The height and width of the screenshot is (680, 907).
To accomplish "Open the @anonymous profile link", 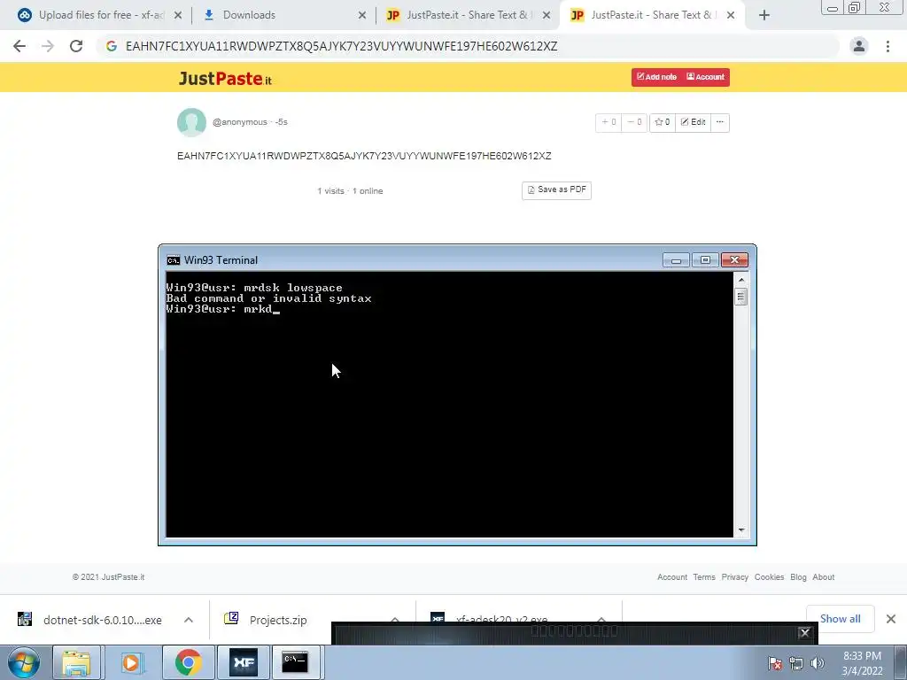I will [x=239, y=122].
